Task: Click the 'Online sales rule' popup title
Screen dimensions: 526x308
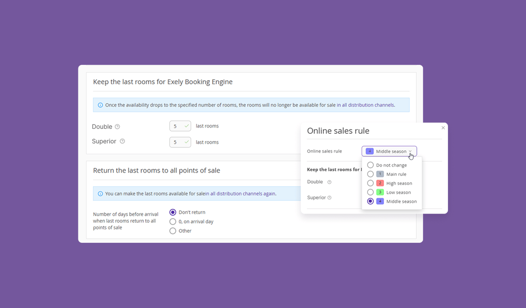Action: [x=338, y=131]
